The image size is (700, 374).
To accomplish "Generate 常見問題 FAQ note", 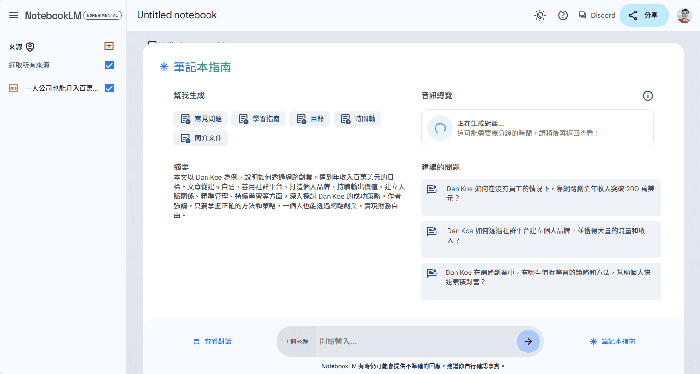I will [201, 119].
